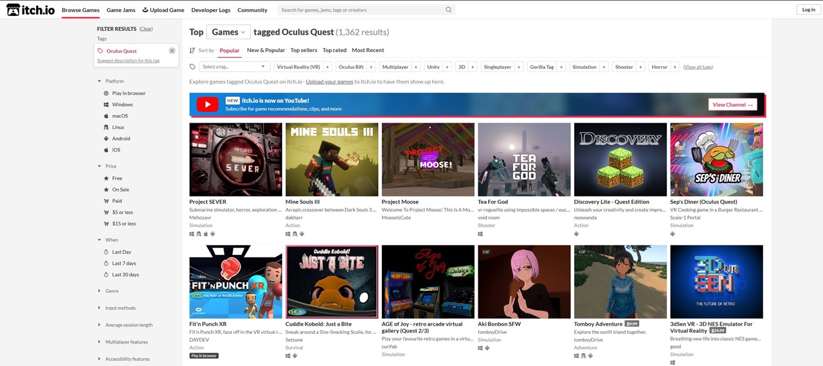Screen dimensions: 823x366
Task: Collapse the When filter section
Action: [108, 240]
